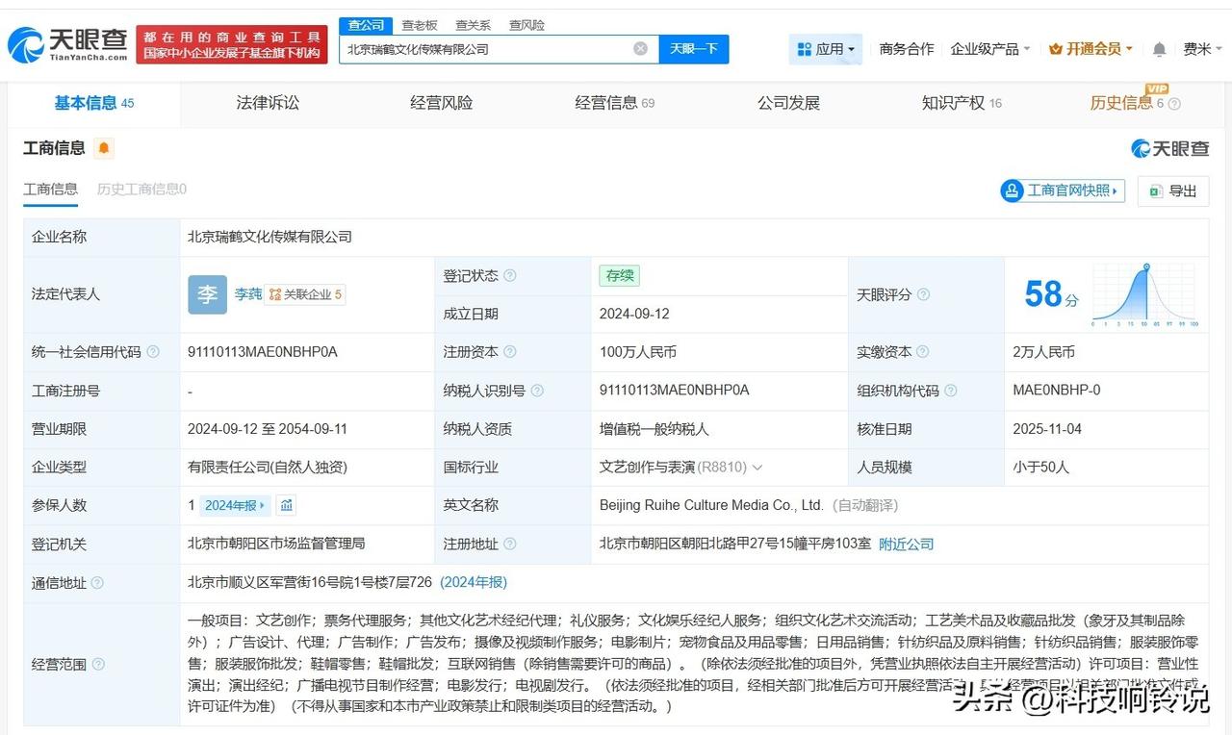Click the 纳税人资质 value 增值税一般纳税人
The image size is (1232, 735).
click(654, 429)
